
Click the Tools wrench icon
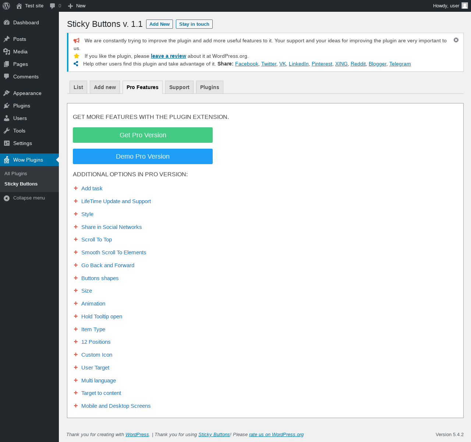tap(7, 131)
